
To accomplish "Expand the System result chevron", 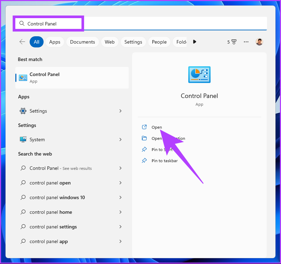I will pos(120,139).
